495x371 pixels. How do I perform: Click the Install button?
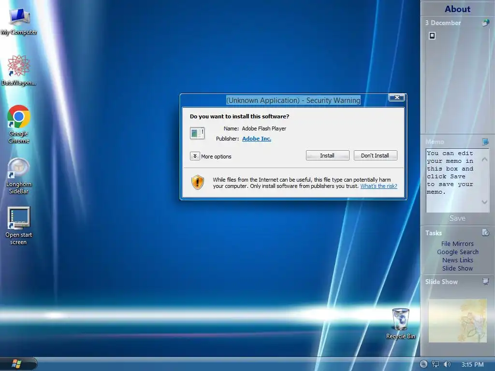(327, 156)
